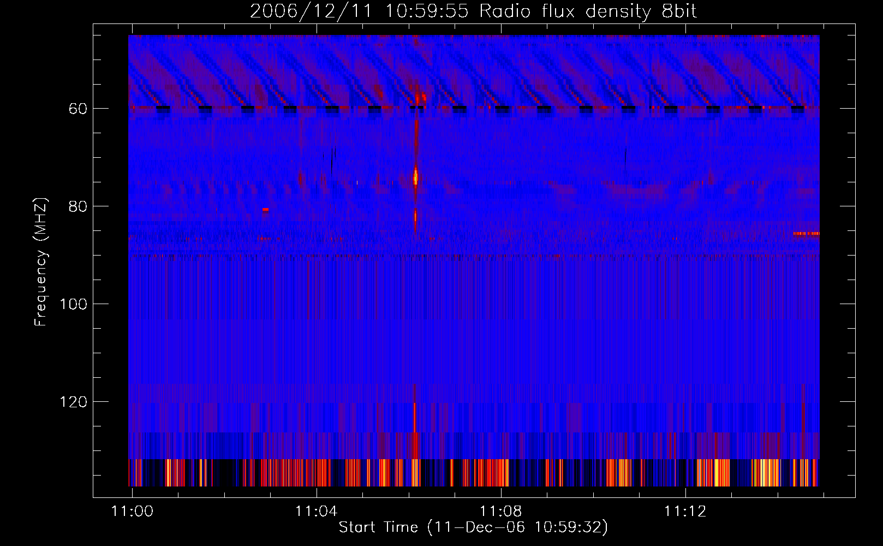Click the plot title '2006/12/11 10:59:55 Radio flux density 8bit'
Screen dimensions: 883x546
pos(474,11)
